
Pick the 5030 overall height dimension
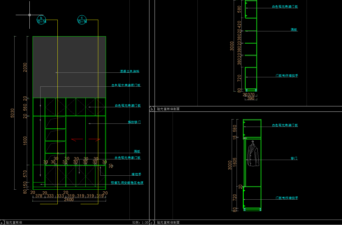click(12, 113)
